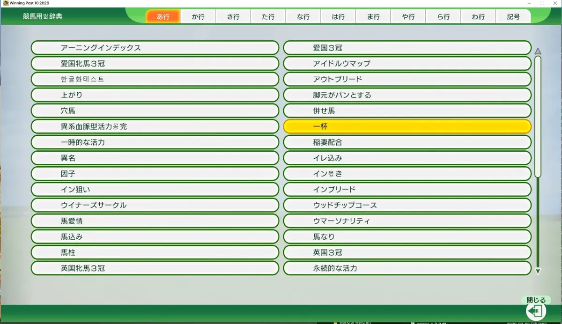Open the アーニングインデックス entry
This screenshot has height=324, width=562.
155,48
